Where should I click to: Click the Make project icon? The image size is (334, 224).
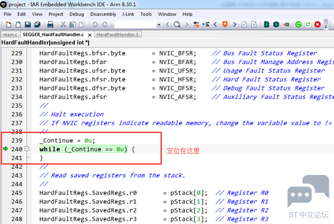pyautogui.click(x=276, y=24)
